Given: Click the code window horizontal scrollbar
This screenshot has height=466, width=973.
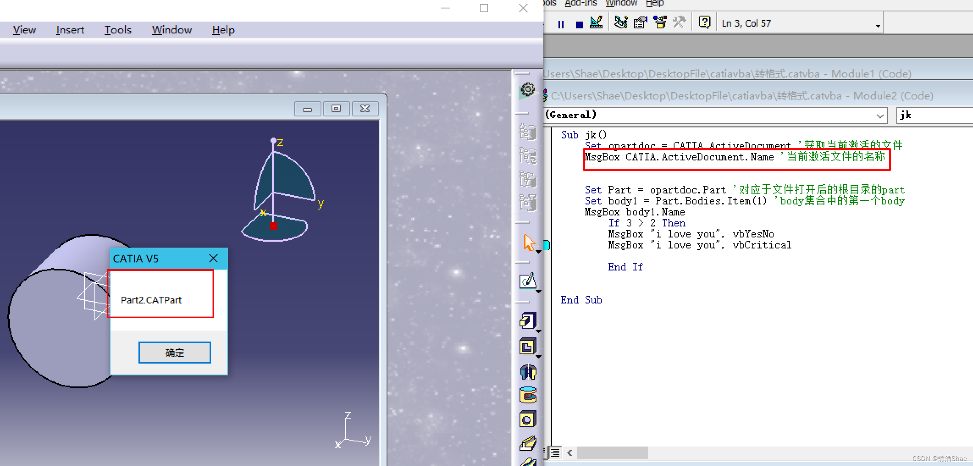Looking at the screenshot, I should (x=612, y=453).
